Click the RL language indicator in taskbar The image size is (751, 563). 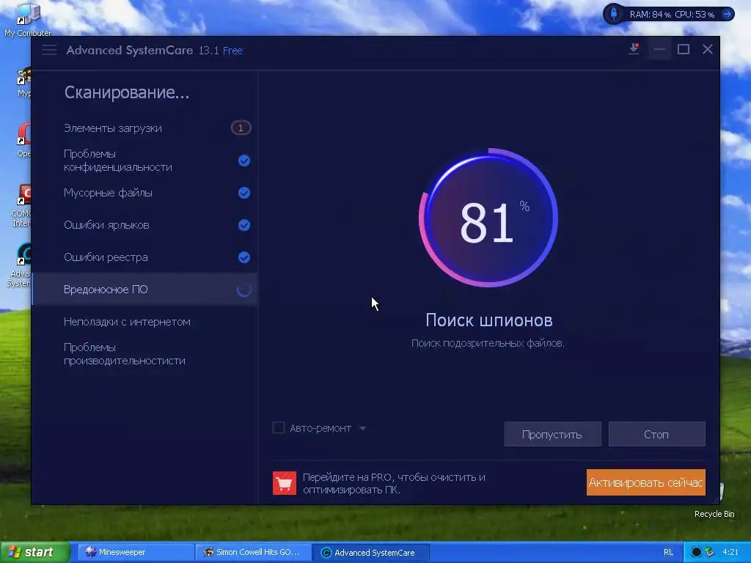coord(668,552)
